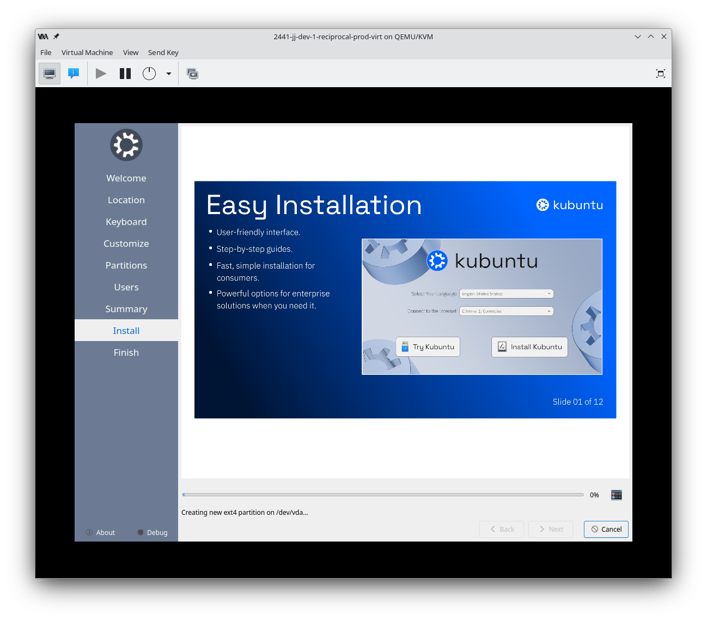
Task: Click Install Kubuntu in the slide screenshot
Action: point(529,347)
